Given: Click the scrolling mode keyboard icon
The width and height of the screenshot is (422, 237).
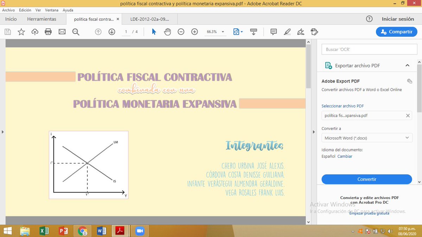Looking at the screenshot, I should (x=254, y=32).
